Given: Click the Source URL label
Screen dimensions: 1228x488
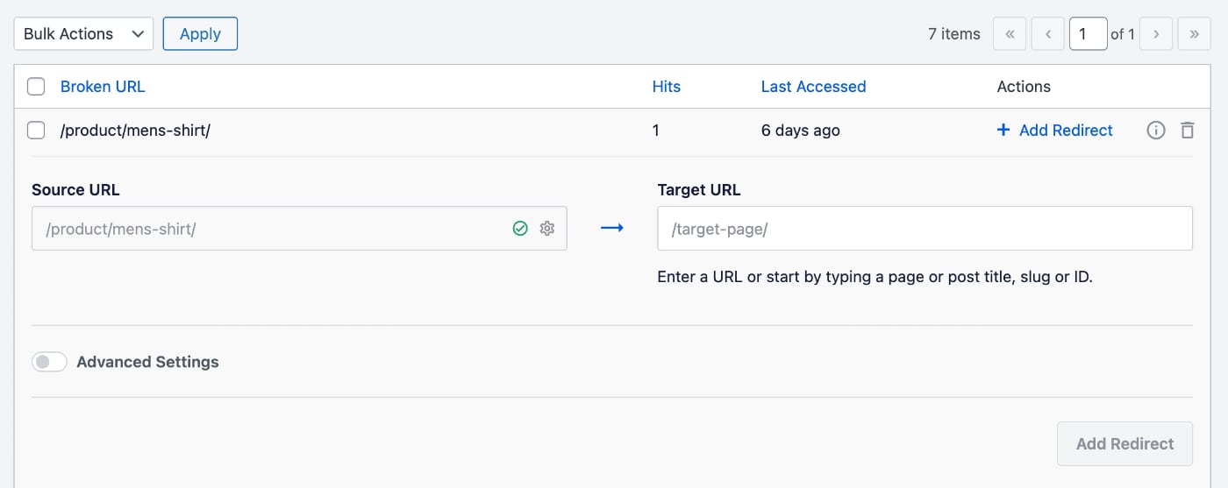Looking at the screenshot, I should (x=75, y=189).
